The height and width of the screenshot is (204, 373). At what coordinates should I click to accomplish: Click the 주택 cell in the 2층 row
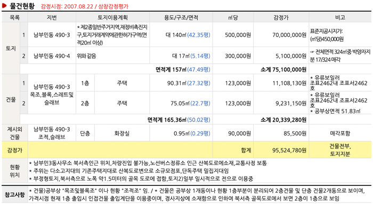click(122, 103)
